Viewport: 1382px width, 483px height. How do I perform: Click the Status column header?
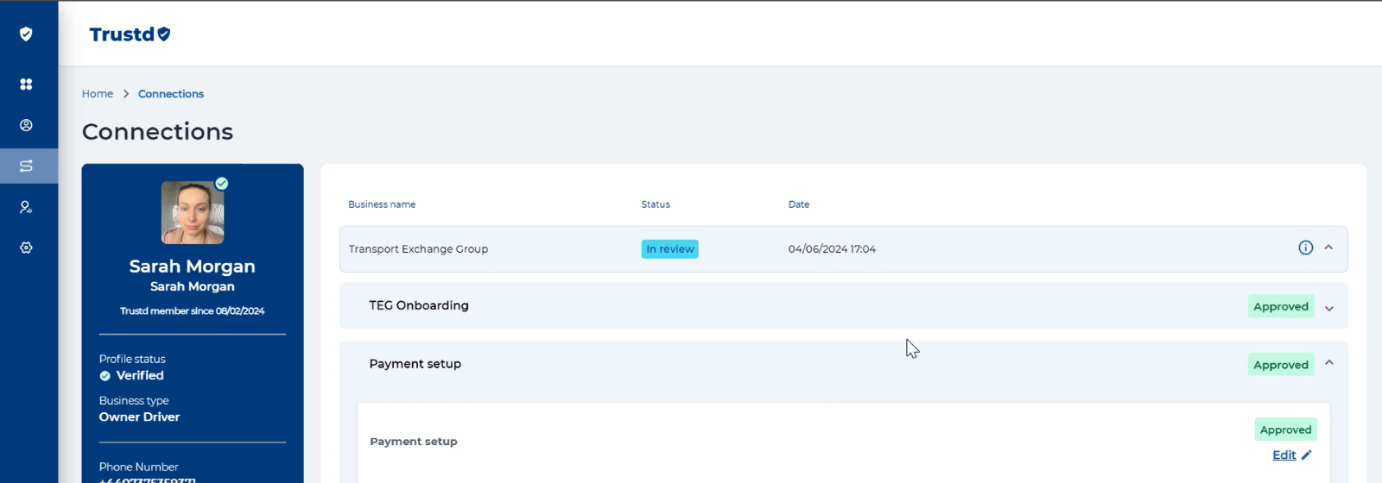coord(656,204)
